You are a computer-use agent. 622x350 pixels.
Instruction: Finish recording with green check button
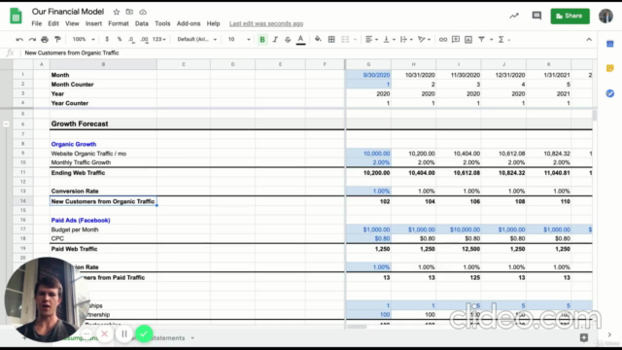pos(144,333)
